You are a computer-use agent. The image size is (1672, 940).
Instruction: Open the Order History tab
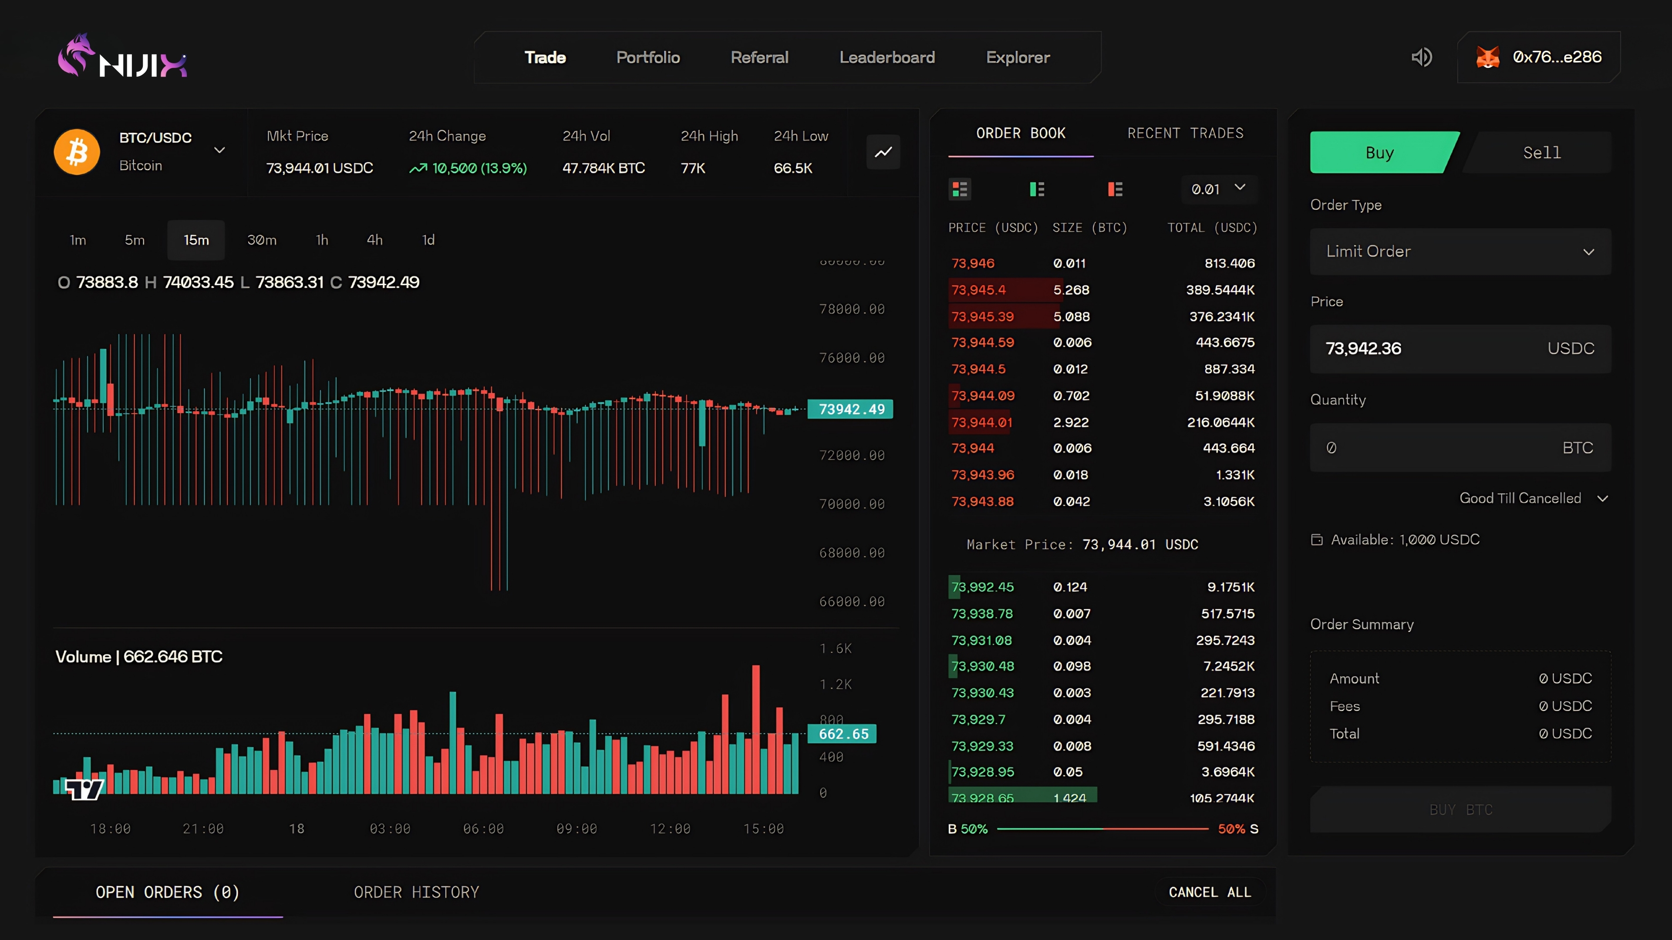[x=416, y=892]
